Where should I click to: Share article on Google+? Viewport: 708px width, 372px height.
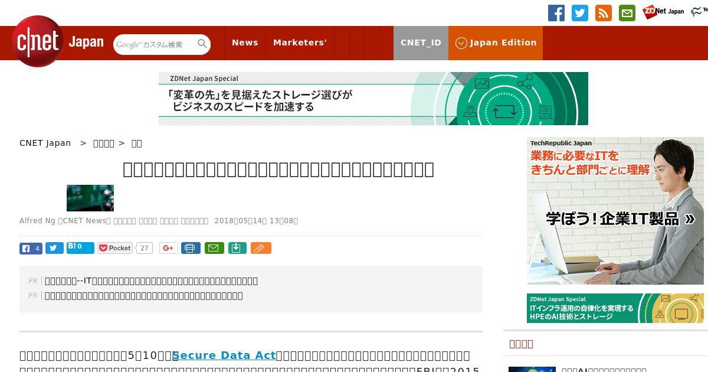pos(169,248)
